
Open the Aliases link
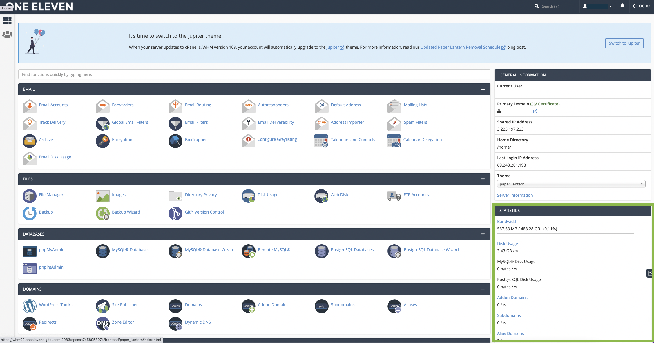coord(410,305)
